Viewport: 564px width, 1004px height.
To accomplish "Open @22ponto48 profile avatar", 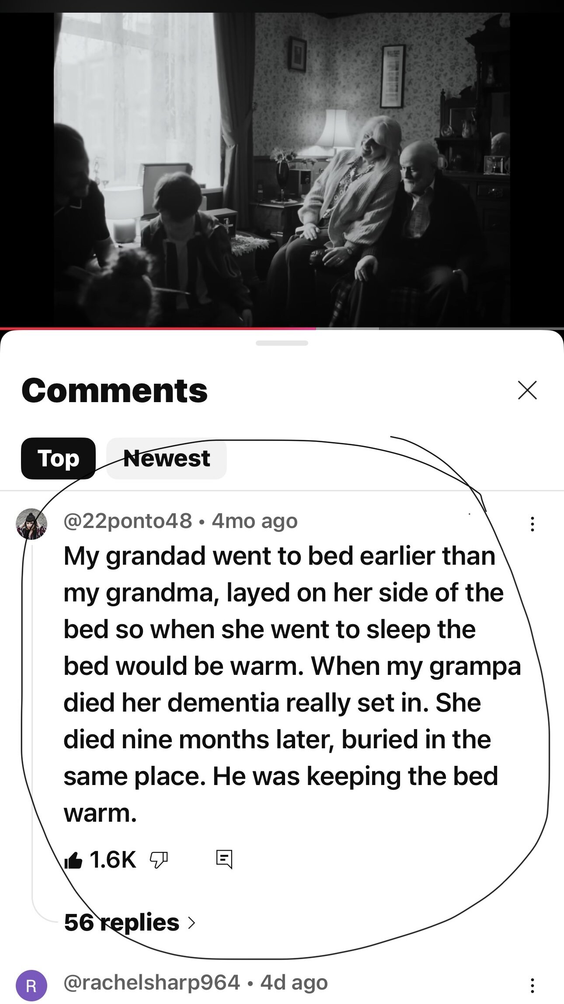I will (31, 524).
